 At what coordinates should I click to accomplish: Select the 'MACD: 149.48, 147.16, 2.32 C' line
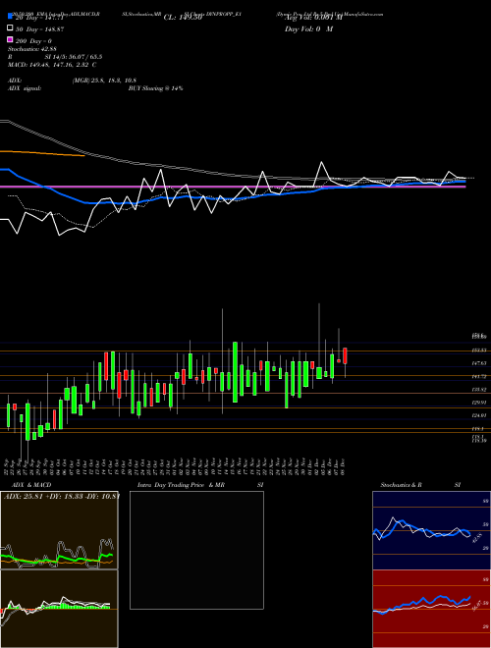(x=52, y=65)
